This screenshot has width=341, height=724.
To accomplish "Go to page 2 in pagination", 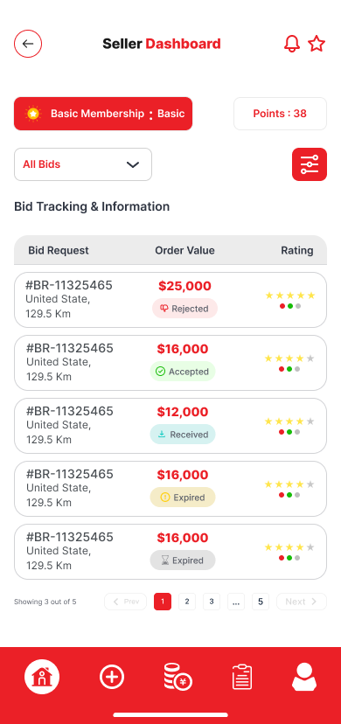I will [187, 602].
